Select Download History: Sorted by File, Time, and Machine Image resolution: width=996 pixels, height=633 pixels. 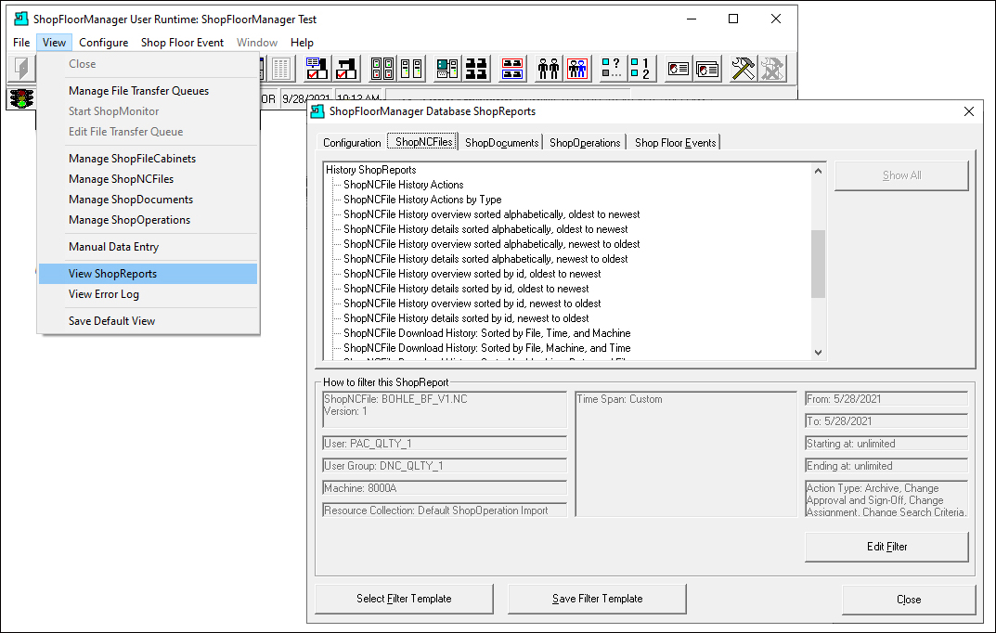487,333
